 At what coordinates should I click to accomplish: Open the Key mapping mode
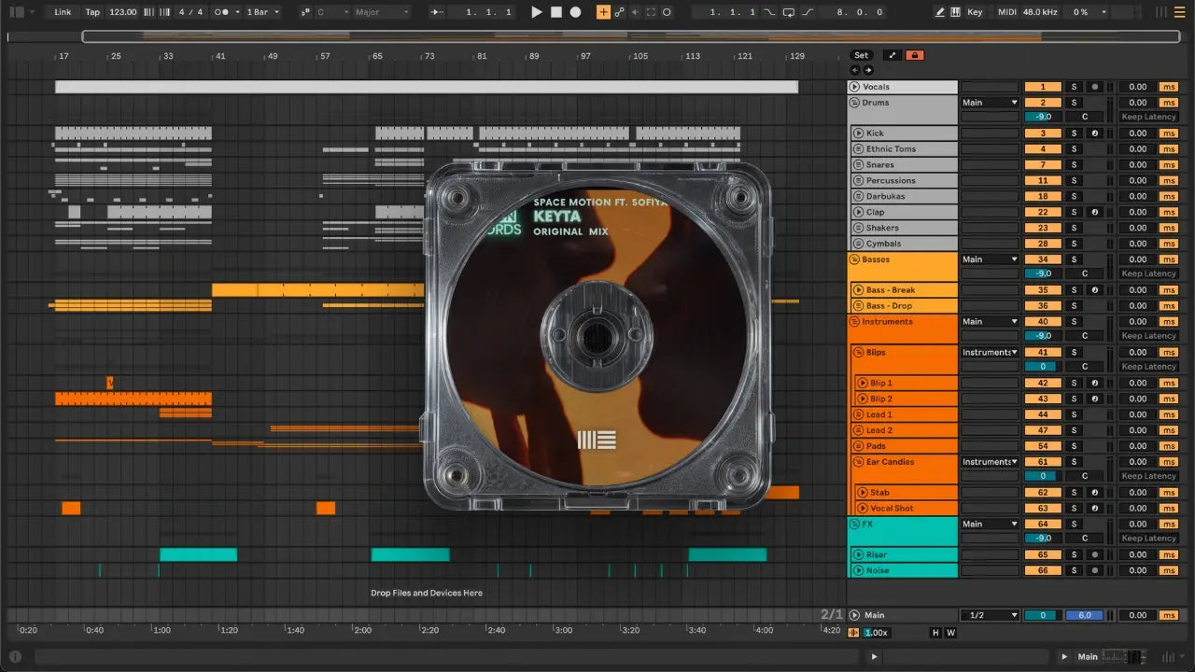pyautogui.click(x=975, y=12)
